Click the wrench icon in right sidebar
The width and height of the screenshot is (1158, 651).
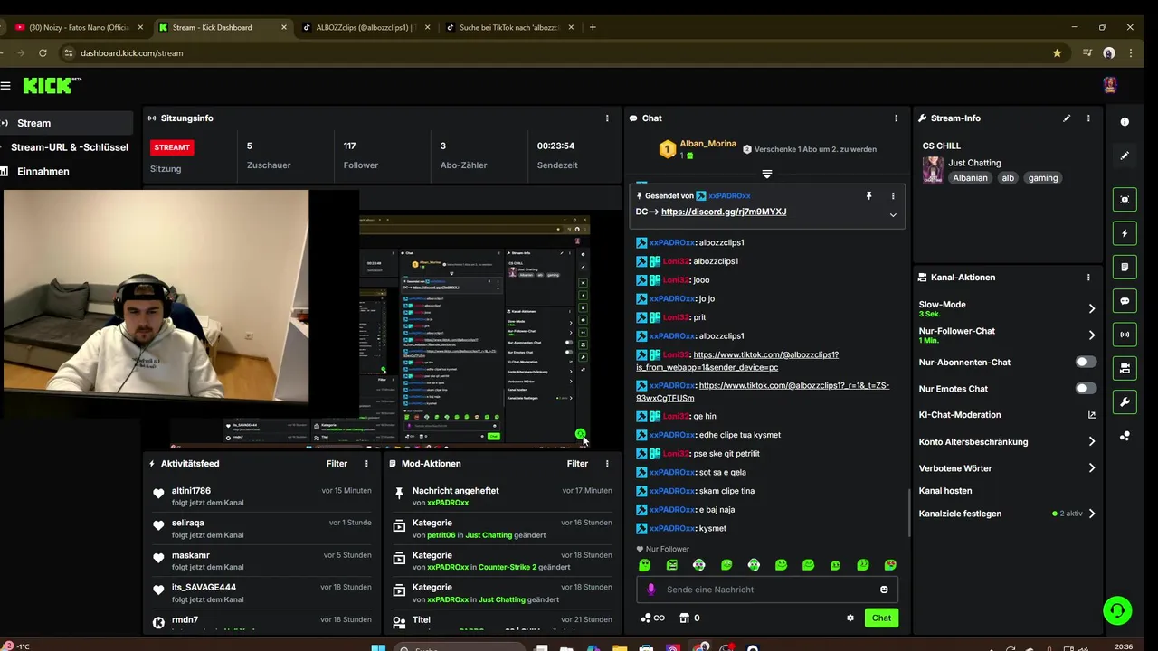[x=1125, y=402]
